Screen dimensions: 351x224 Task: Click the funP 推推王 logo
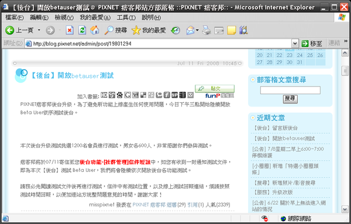click(x=219, y=95)
